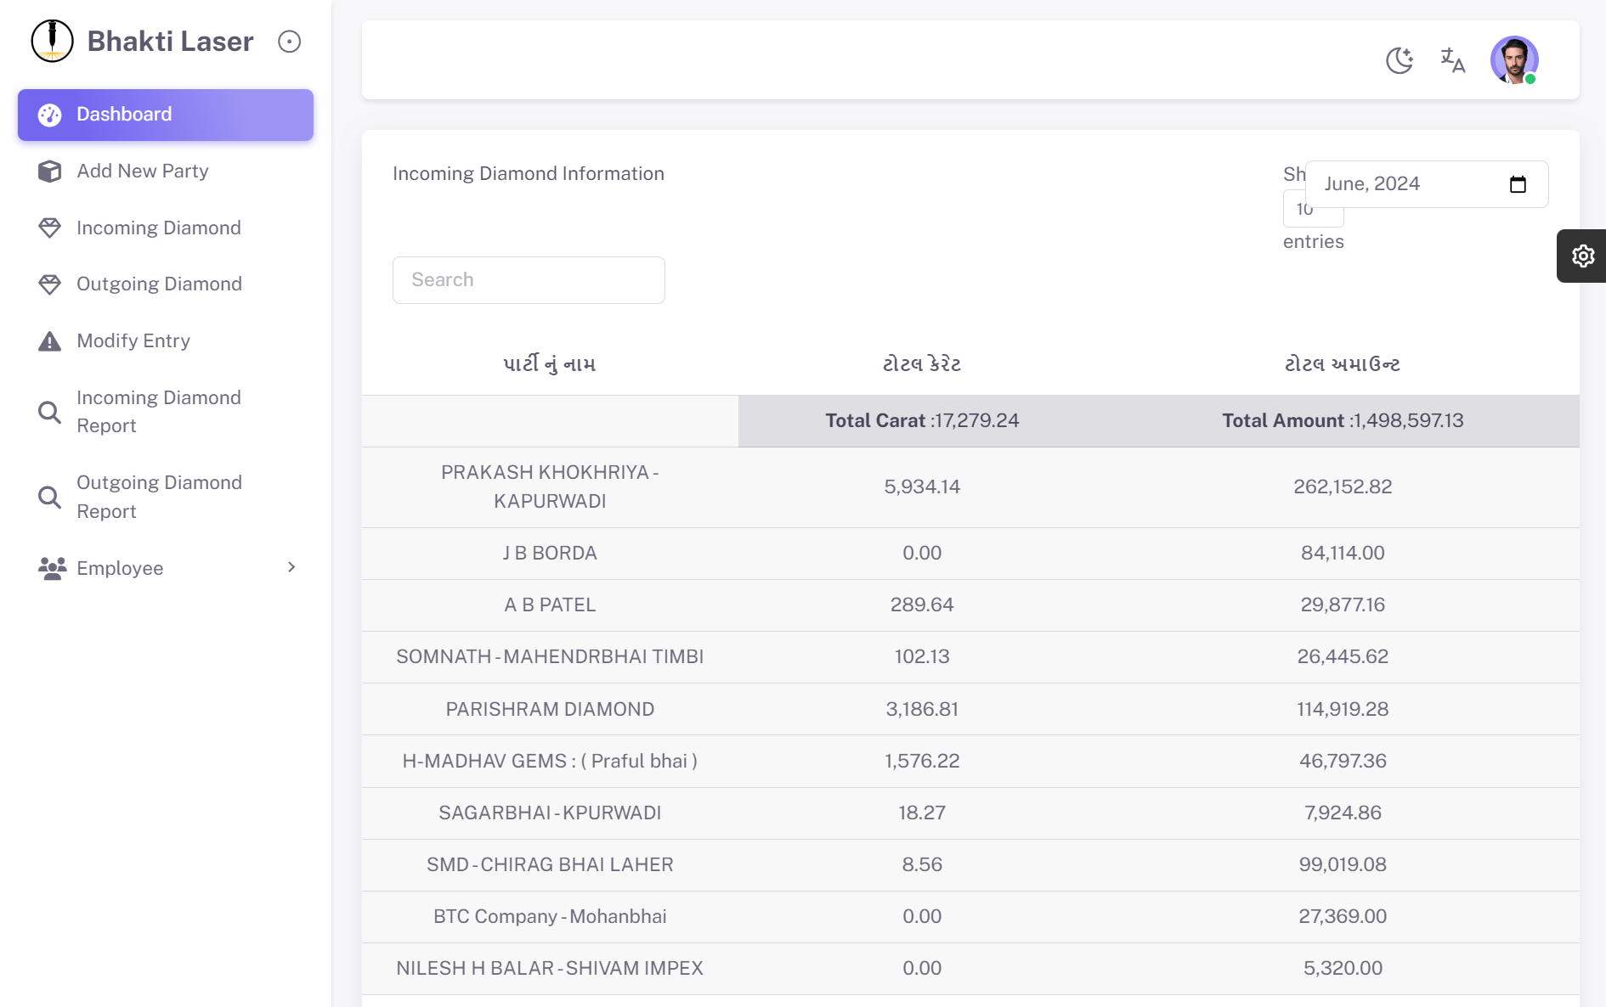Screen dimensions: 1606x1007
Task: Open the calendar picker in month field
Action: point(1518,184)
